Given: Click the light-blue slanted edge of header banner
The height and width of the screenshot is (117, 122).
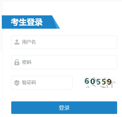Looking at the screenshot, I should 56,22.
